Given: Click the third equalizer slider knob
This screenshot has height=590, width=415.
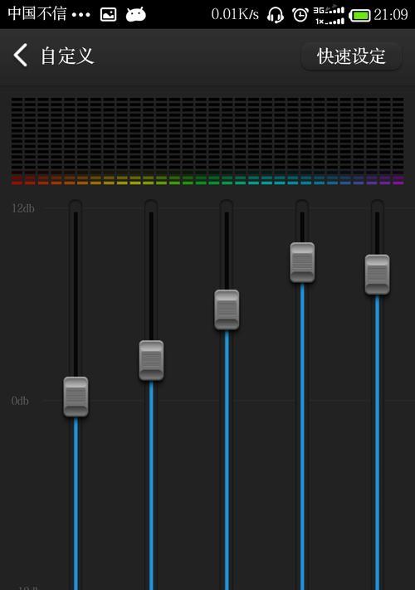Looking at the screenshot, I should [227, 310].
